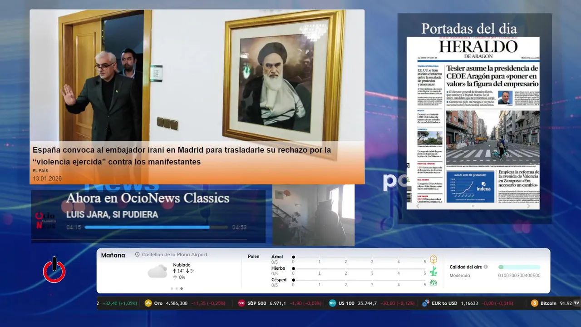Click the total duration 04:53
Viewport: 581px width, 327px height.
(239, 227)
